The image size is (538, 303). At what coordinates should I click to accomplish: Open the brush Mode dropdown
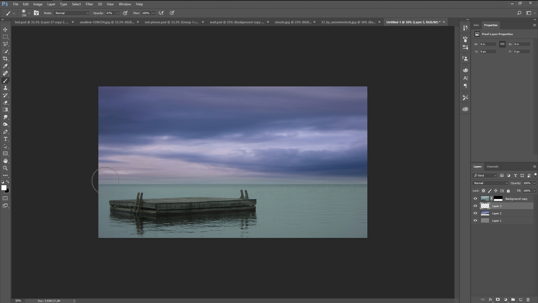click(x=72, y=13)
